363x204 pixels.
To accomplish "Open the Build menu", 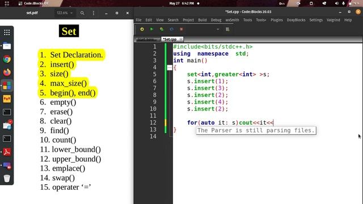I will click(x=202, y=20).
